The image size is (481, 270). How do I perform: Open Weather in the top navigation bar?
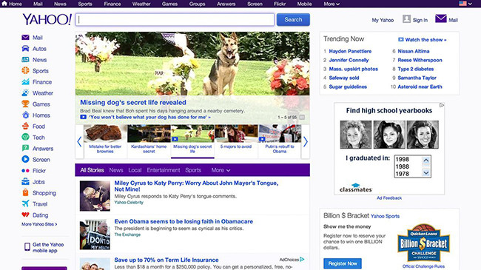pos(141,4)
